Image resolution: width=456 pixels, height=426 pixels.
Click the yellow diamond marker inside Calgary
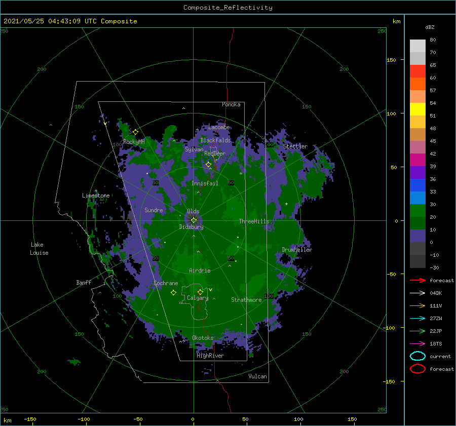pos(200,292)
